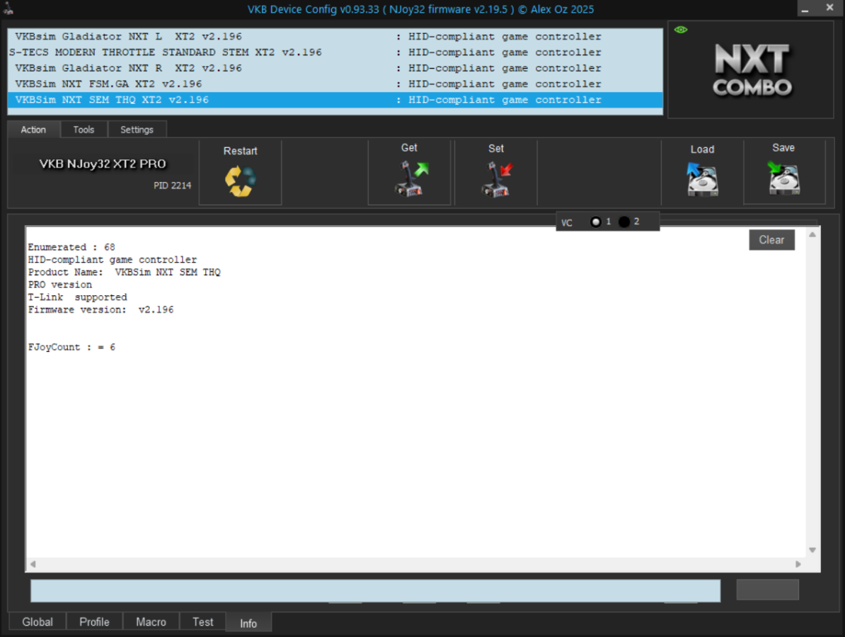The width and height of the screenshot is (845, 637).
Task: Click the Load disk icon
Action: pos(702,179)
